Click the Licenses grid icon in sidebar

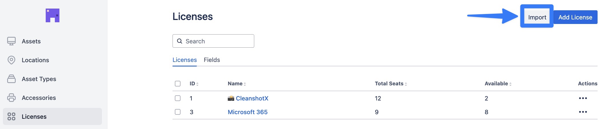click(11, 116)
